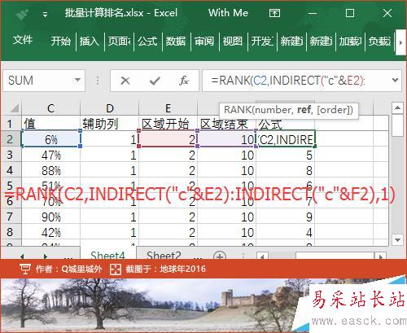Click cell containing 47%
The height and width of the screenshot is (333, 407).
click(51, 156)
